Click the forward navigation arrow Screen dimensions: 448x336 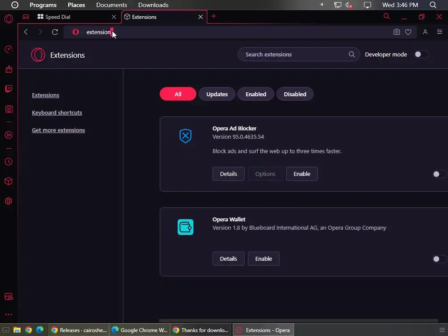tap(40, 32)
